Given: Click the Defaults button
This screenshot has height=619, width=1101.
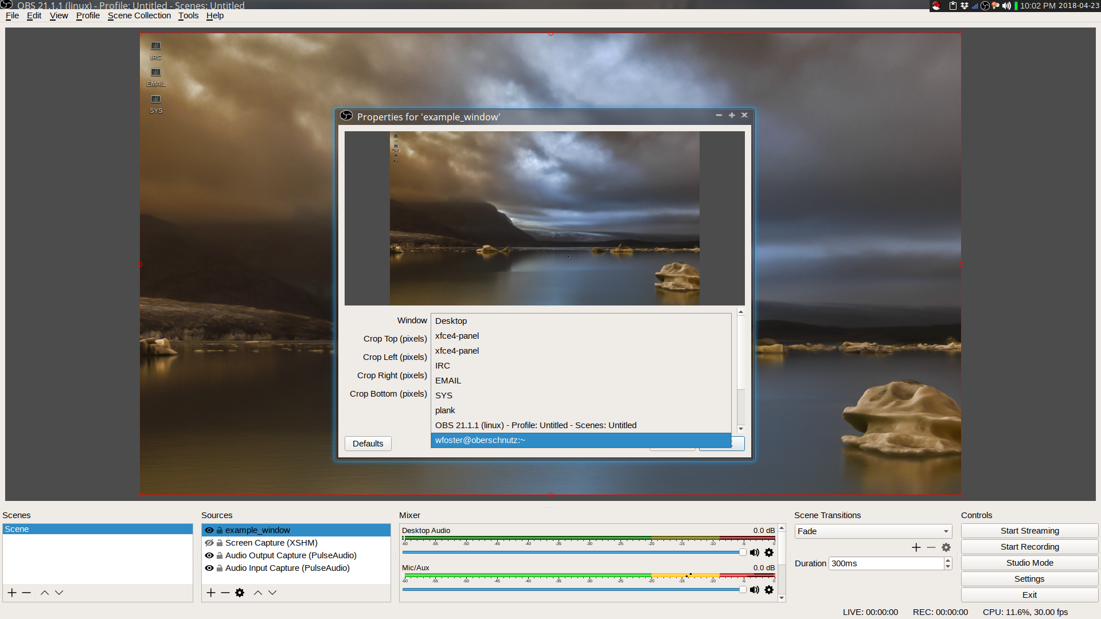Looking at the screenshot, I should coord(368,444).
